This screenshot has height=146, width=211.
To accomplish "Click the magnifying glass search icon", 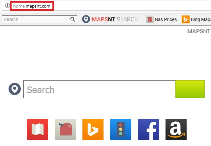I will point(73,19).
